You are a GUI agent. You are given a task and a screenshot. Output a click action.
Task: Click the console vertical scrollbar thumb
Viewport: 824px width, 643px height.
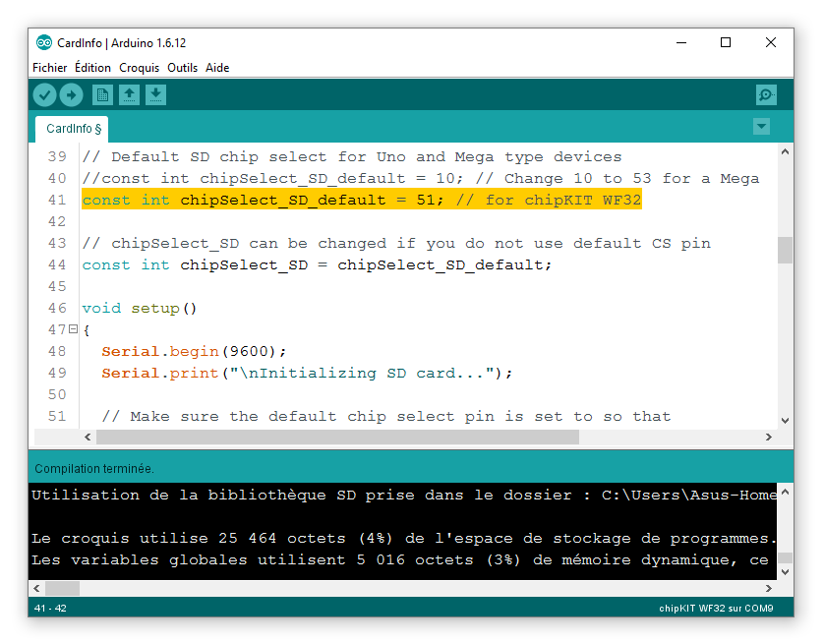(x=785, y=557)
